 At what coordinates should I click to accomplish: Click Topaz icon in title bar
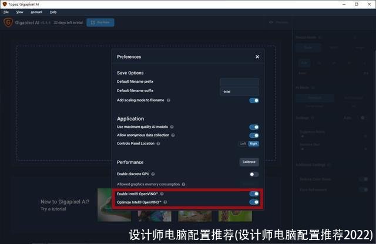pos(5,4)
